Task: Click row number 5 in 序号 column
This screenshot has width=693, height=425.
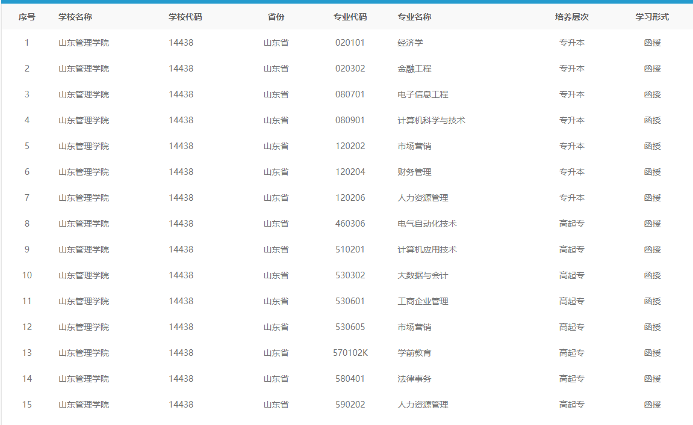Action: coord(27,146)
